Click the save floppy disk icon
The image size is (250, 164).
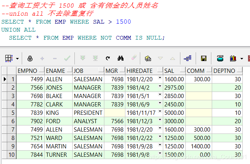click(x=204, y=58)
